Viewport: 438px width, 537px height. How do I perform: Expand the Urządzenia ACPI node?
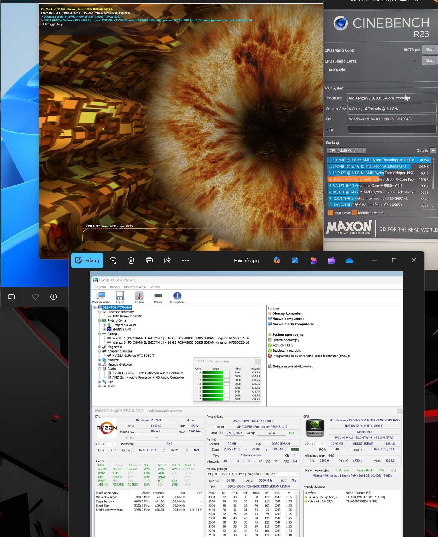point(105,325)
